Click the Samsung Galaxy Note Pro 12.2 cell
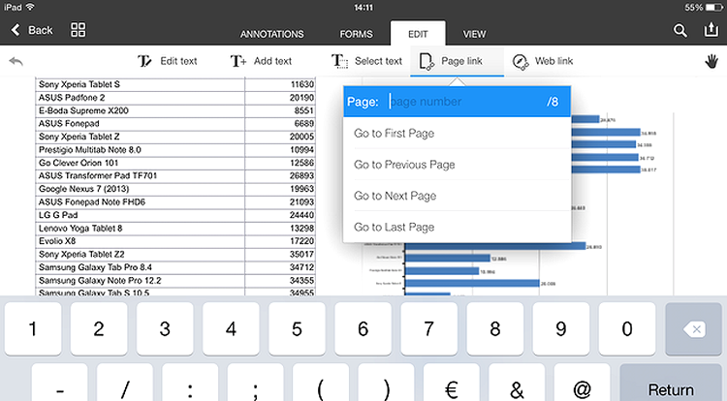The width and height of the screenshot is (727, 401). coord(140,281)
